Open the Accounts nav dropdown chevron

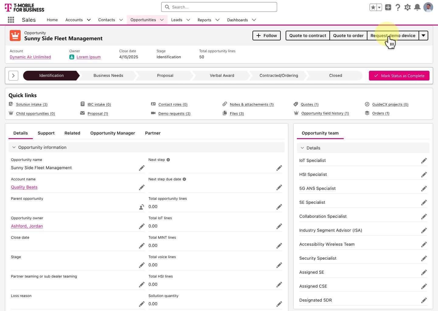[x=89, y=20]
